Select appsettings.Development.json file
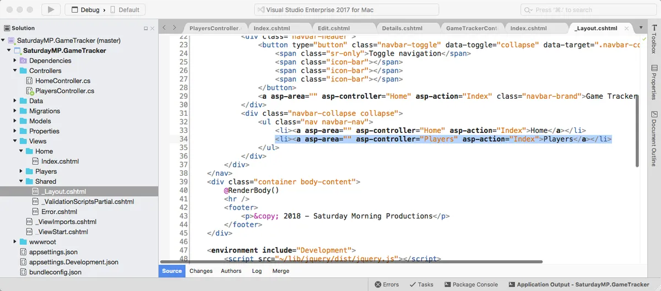This screenshot has height=291, width=661. [73, 262]
